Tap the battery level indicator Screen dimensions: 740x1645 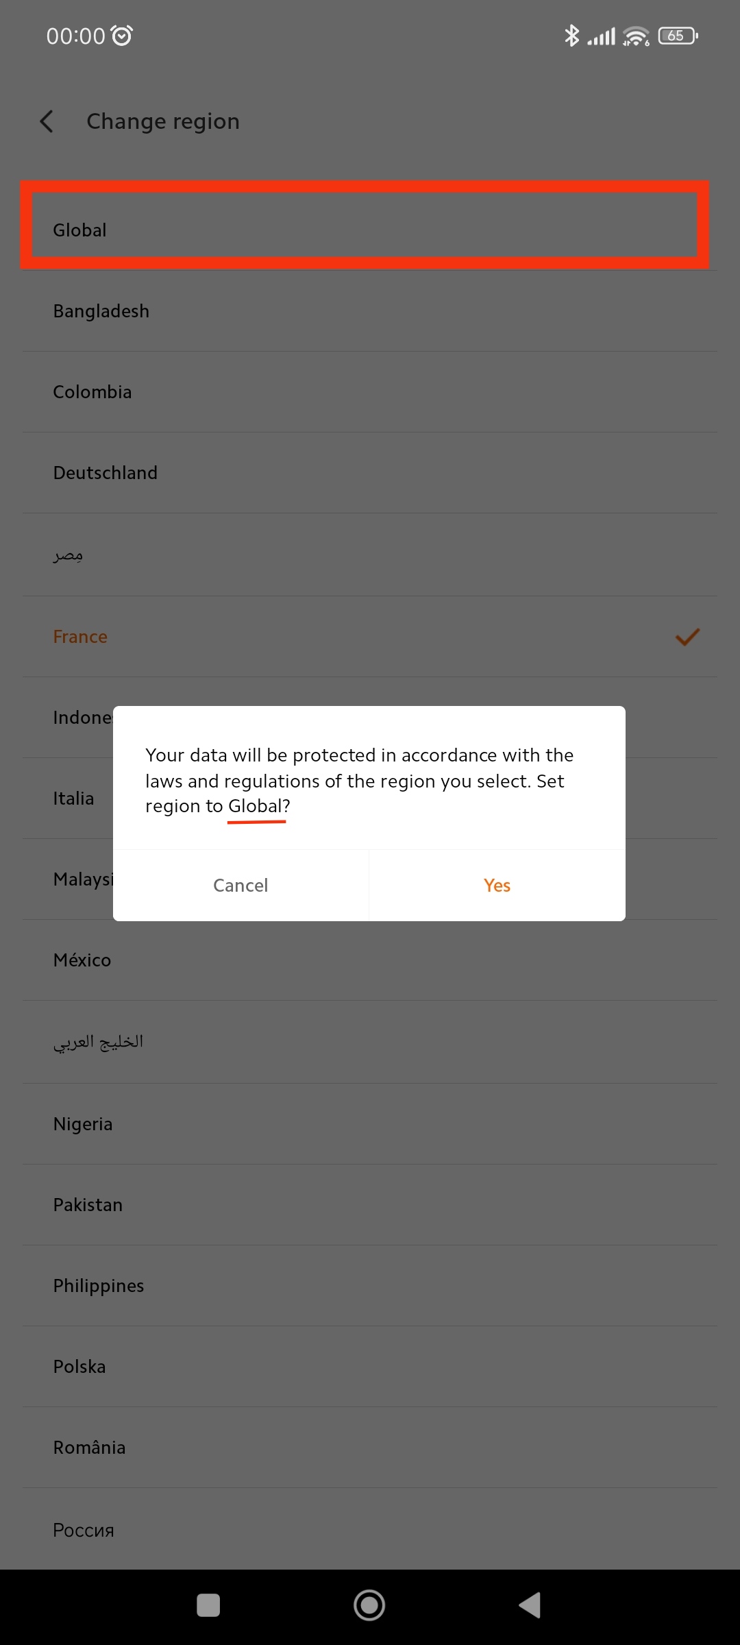[677, 36]
